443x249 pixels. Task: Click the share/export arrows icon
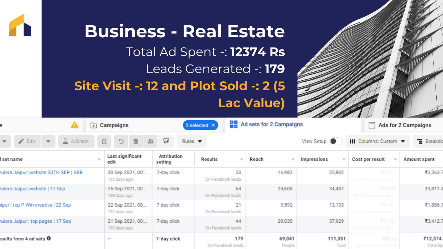pos(166,141)
